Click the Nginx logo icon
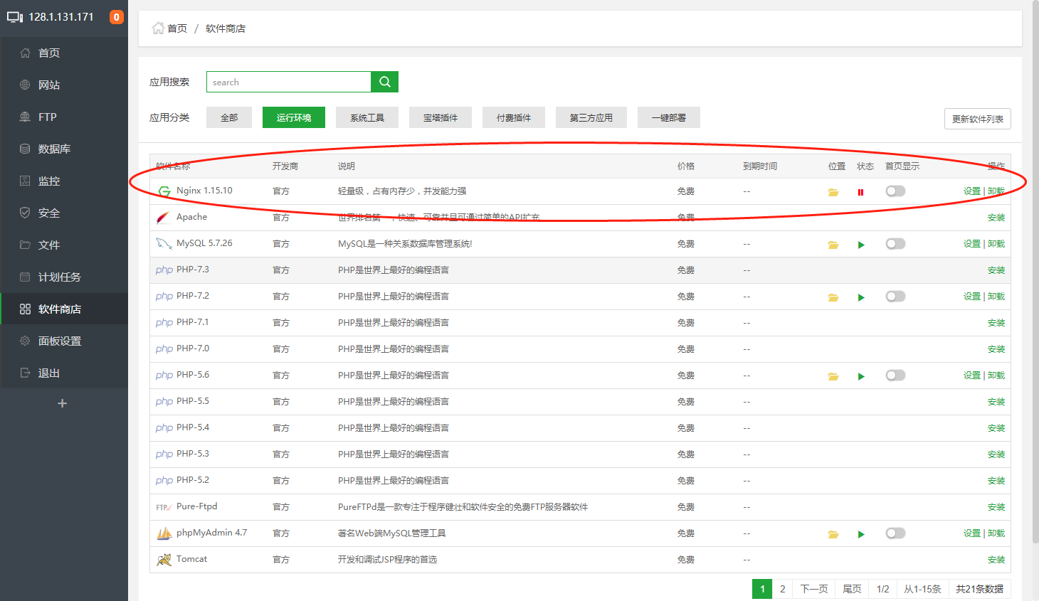This screenshot has width=1039, height=601. (164, 191)
